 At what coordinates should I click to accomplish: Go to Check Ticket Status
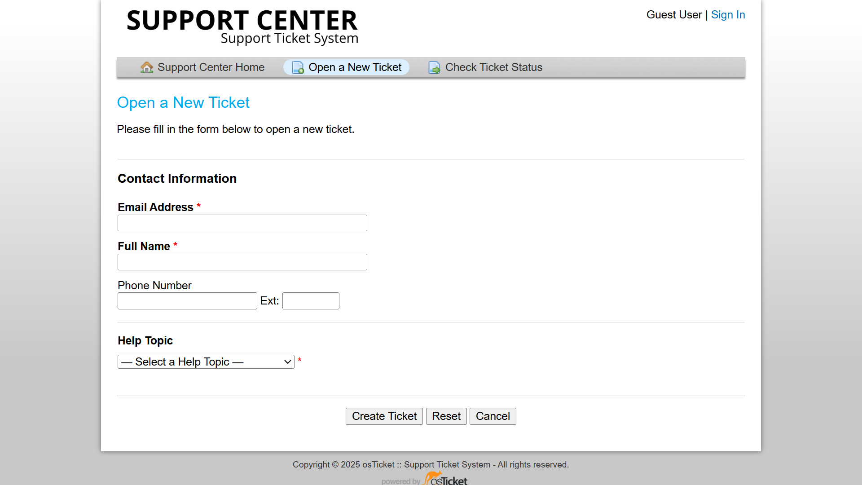pyautogui.click(x=485, y=67)
